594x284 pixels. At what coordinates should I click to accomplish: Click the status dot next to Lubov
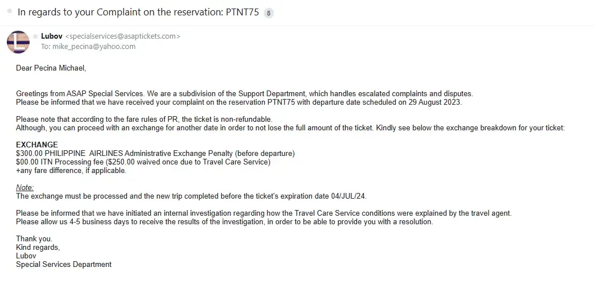coord(36,36)
